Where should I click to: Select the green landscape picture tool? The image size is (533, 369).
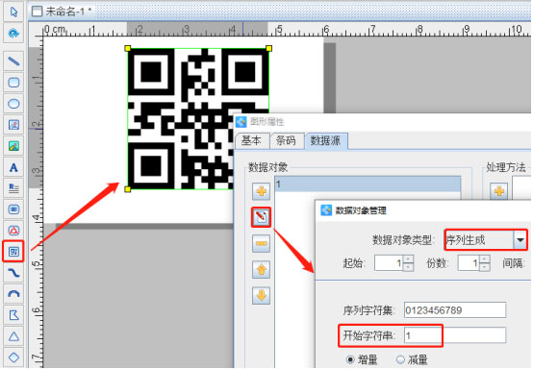13,146
